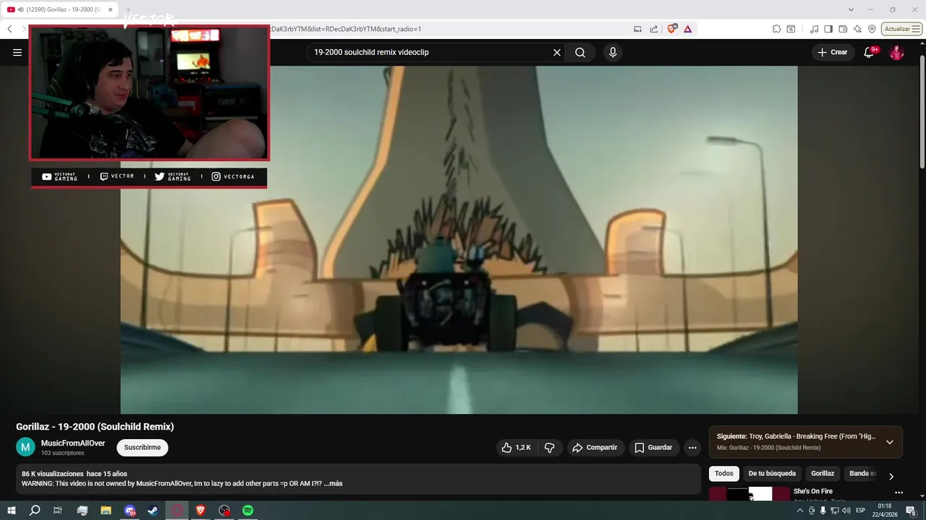Screen dimensions: 926x520
Task: Start voice search with the microphone
Action: click(x=613, y=52)
